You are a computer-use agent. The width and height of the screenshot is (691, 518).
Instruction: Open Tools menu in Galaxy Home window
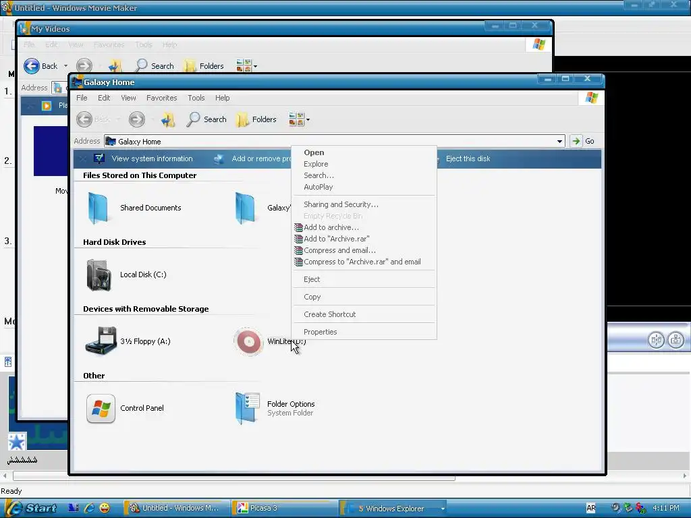[x=196, y=98]
